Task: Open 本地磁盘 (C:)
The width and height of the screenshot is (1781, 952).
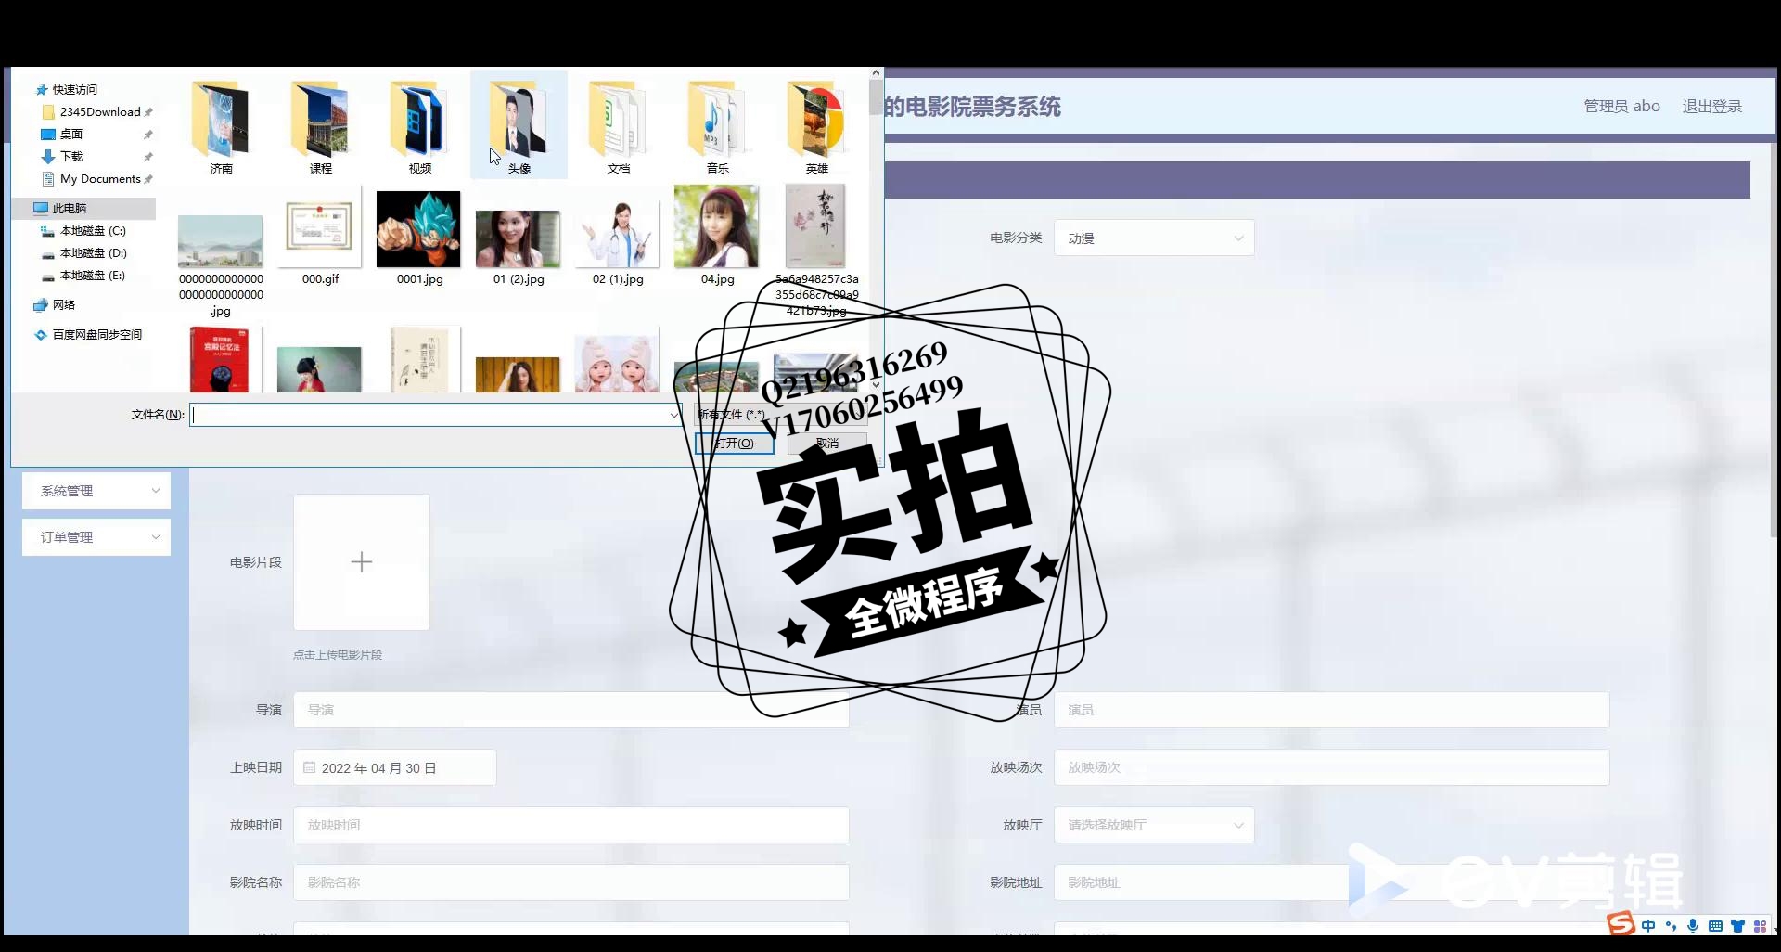Action: click(92, 231)
